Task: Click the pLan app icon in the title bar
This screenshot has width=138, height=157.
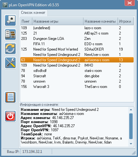Action: pos(5,5)
